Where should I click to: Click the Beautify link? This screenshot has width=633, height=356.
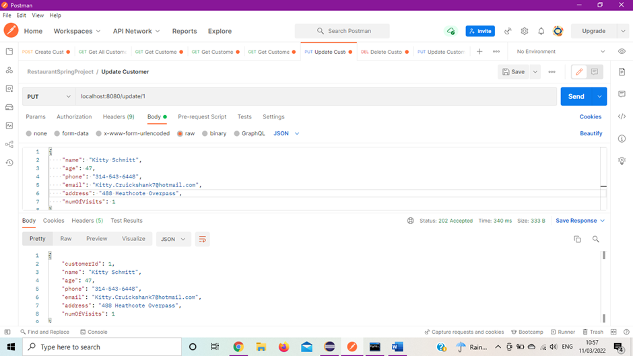(x=591, y=134)
